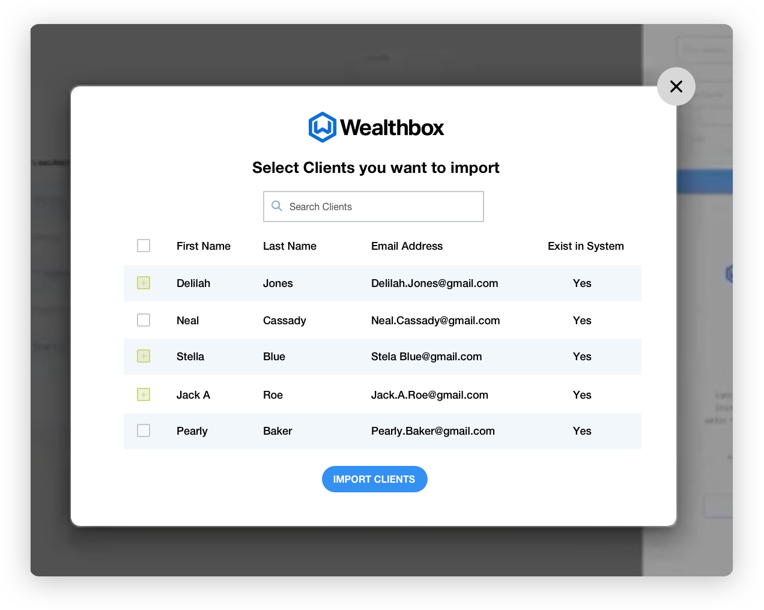Click the Exist in System column header
The width and height of the screenshot is (764, 610).
click(x=586, y=246)
